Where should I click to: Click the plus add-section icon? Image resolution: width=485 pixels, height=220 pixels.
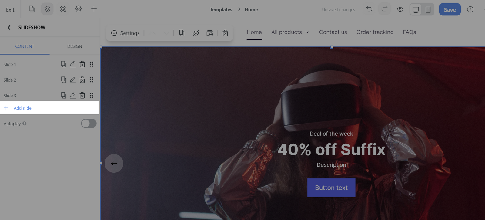[x=94, y=9]
